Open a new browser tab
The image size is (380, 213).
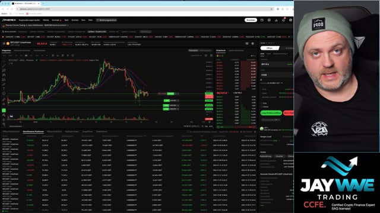coord(43,4)
